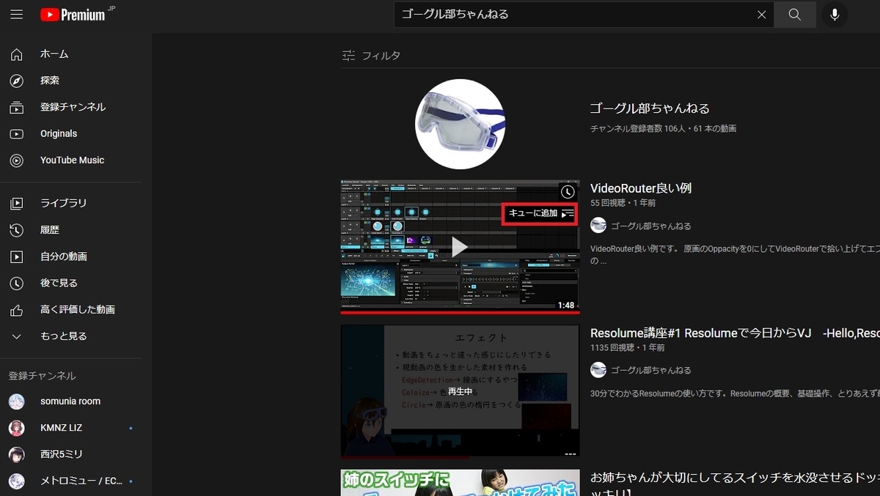Click the search magnifier icon
The image size is (880, 496).
794,14
